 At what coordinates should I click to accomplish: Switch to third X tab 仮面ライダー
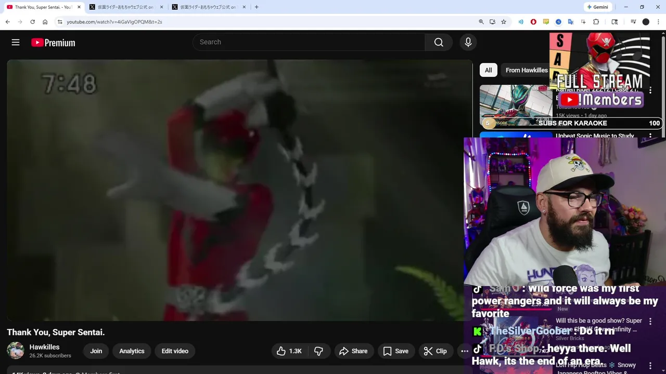click(x=208, y=7)
